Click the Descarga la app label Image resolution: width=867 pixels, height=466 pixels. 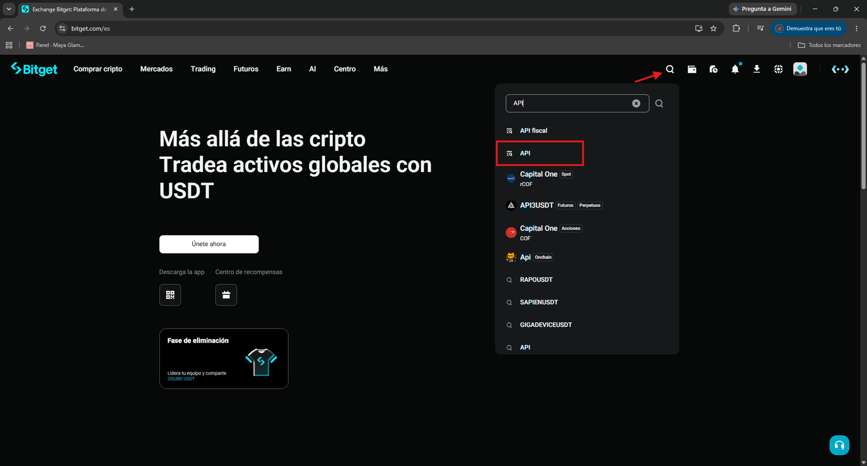pos(182,272)
